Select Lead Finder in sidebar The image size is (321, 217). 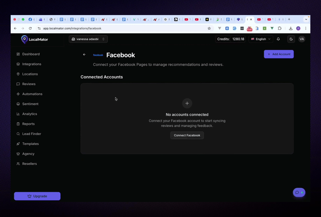(x=31, y=134)
